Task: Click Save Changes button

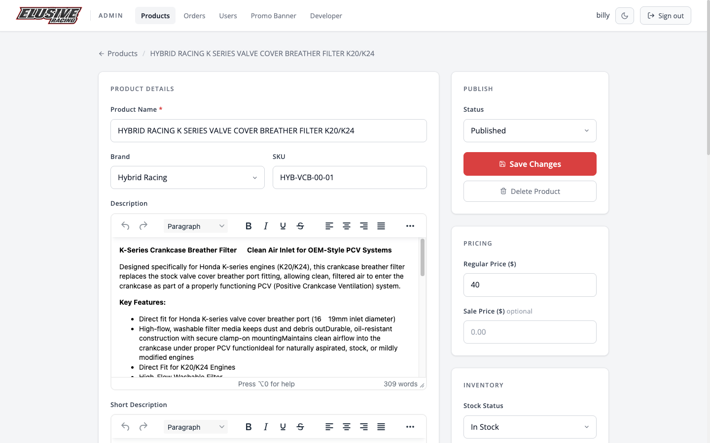Action: [x=530, y=164]
